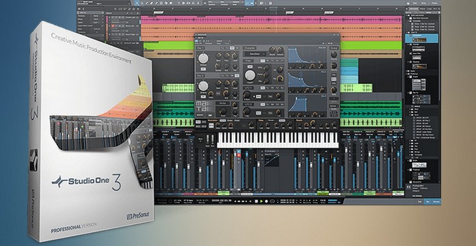This screenshot has height=246, width=476.
Task: Click a key on the virtual piano keyboard
Action: (278, 140)
